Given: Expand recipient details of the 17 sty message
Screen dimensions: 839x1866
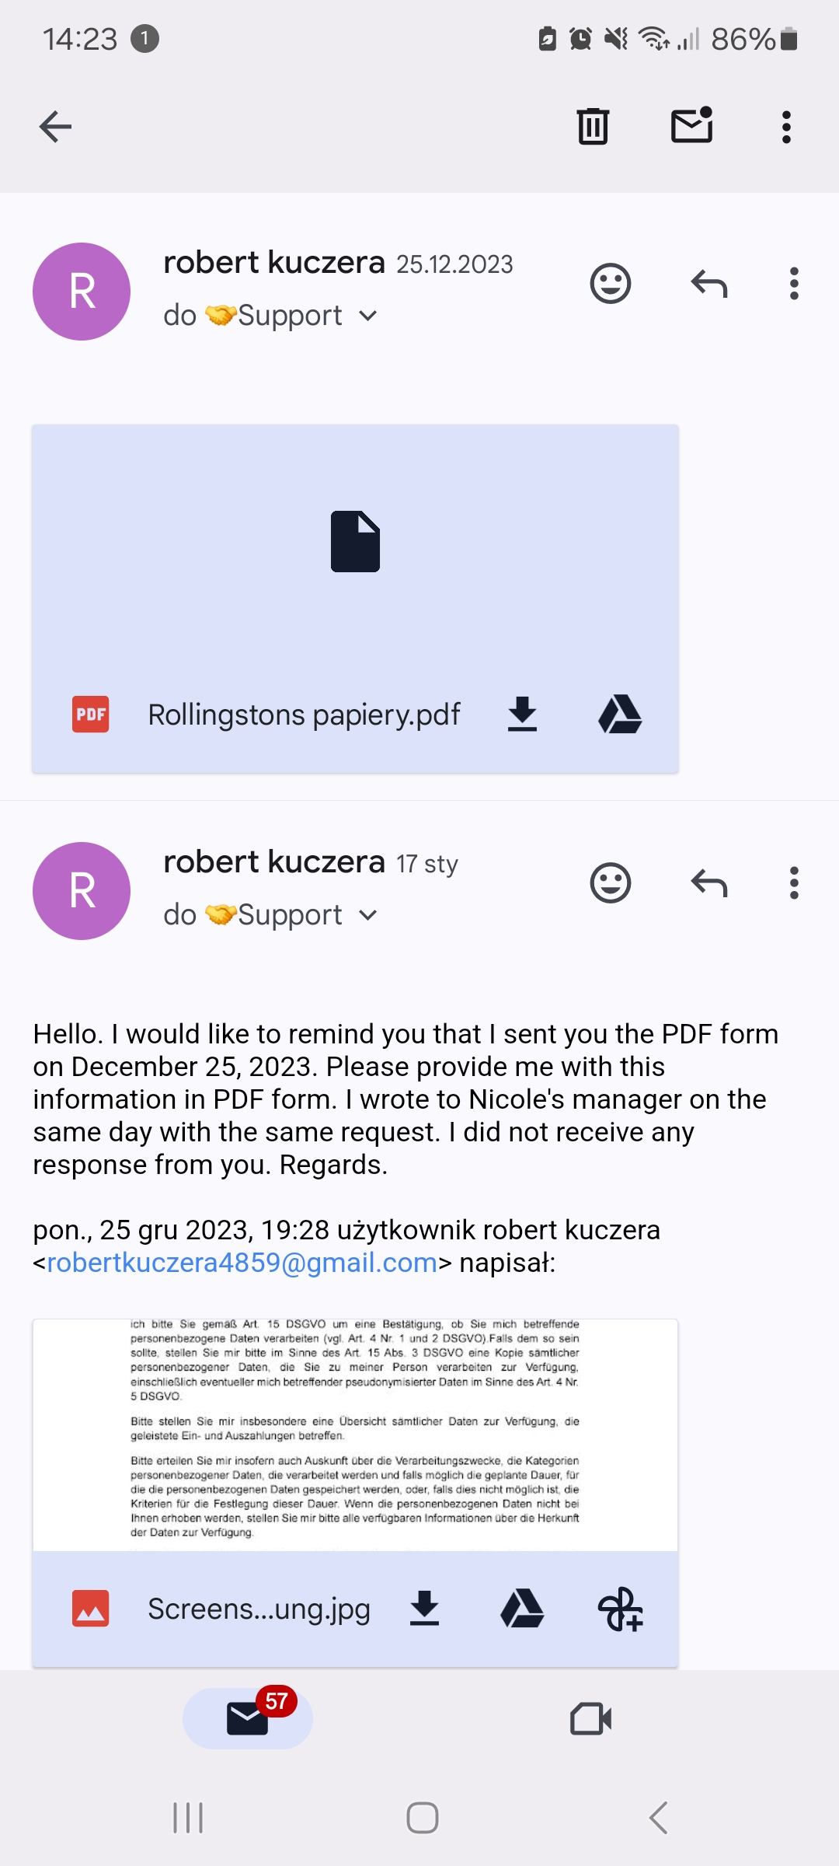Looking at the screenshot, I should [x=368, y=915].
